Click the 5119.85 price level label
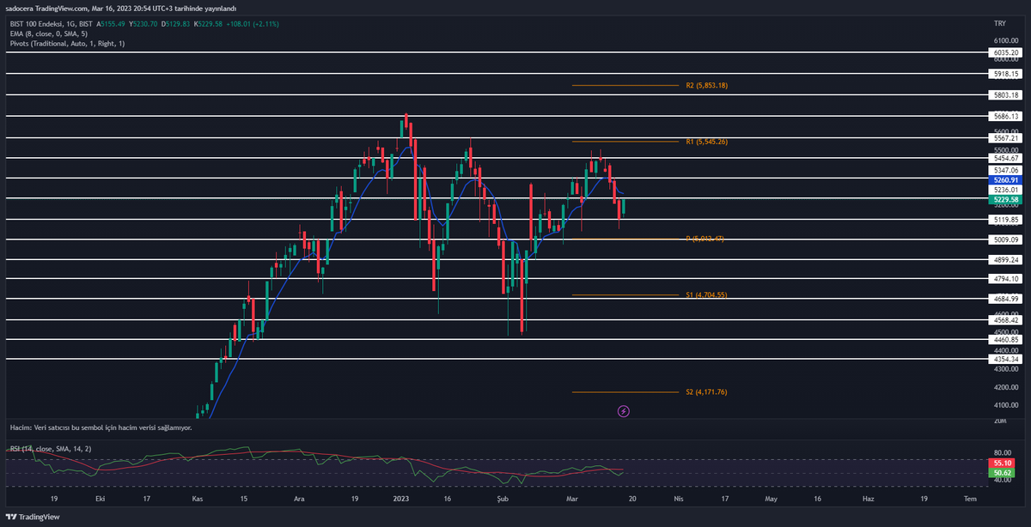Image resolution: width=1031 pixels, height=527 pixels. click(1004, 220)
